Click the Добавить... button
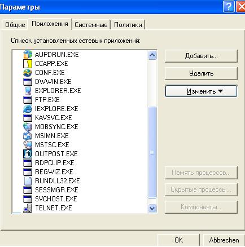The width and height of the screenshot is (245, 247). (x=201, y=56)
